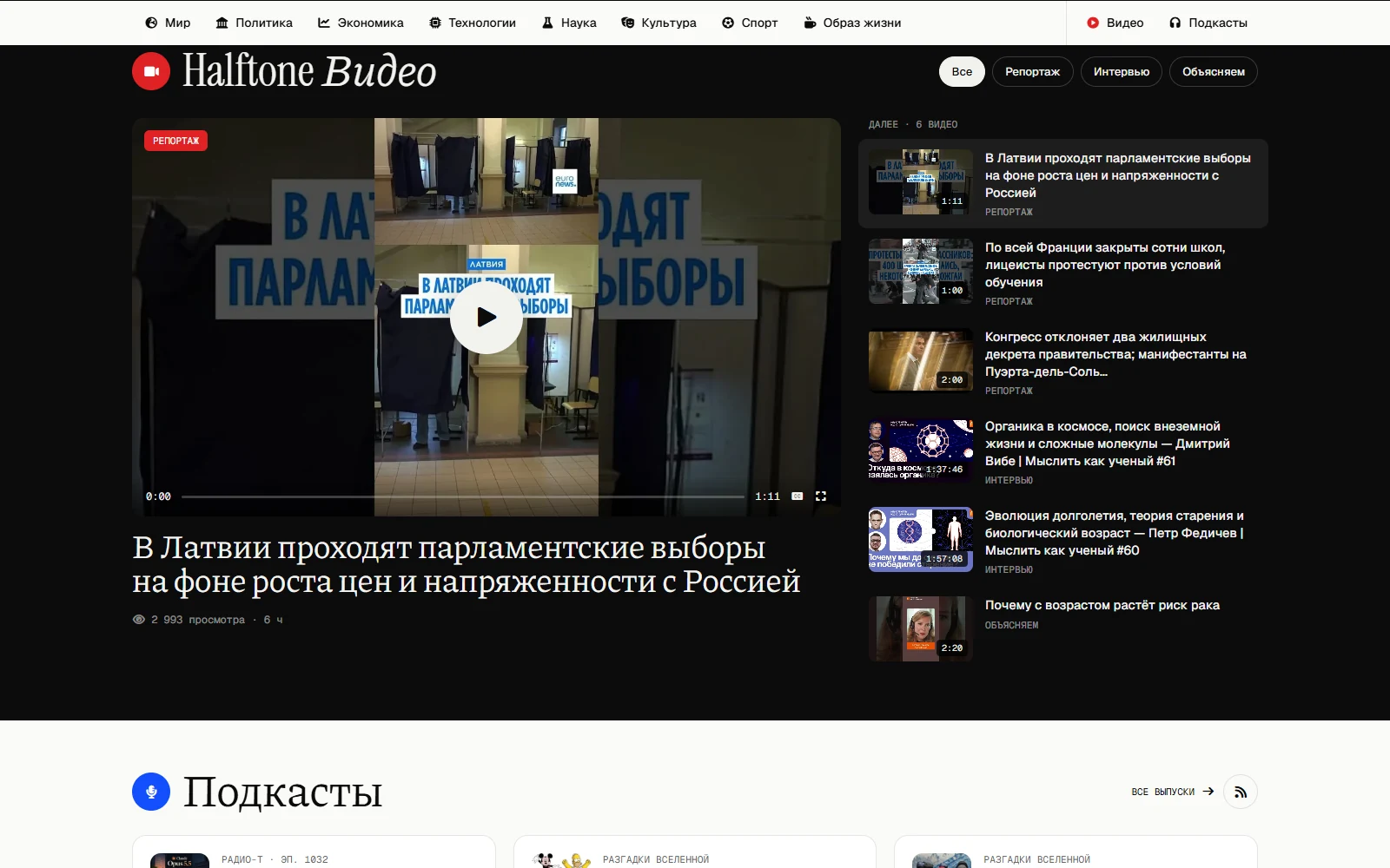The height and width of the screenshot is (868, 1390).
Task: Filter videos by Интервью
Action: click(x=1122, y=71)
